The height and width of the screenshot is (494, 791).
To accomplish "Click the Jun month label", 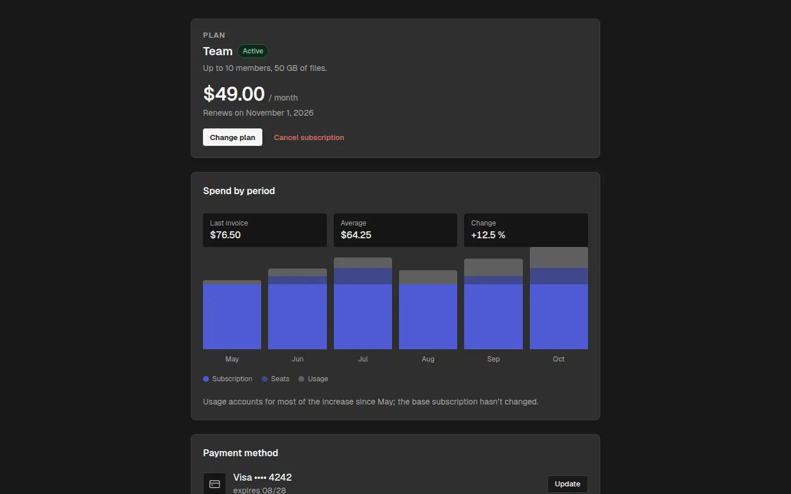I will (x=297, y=359).
